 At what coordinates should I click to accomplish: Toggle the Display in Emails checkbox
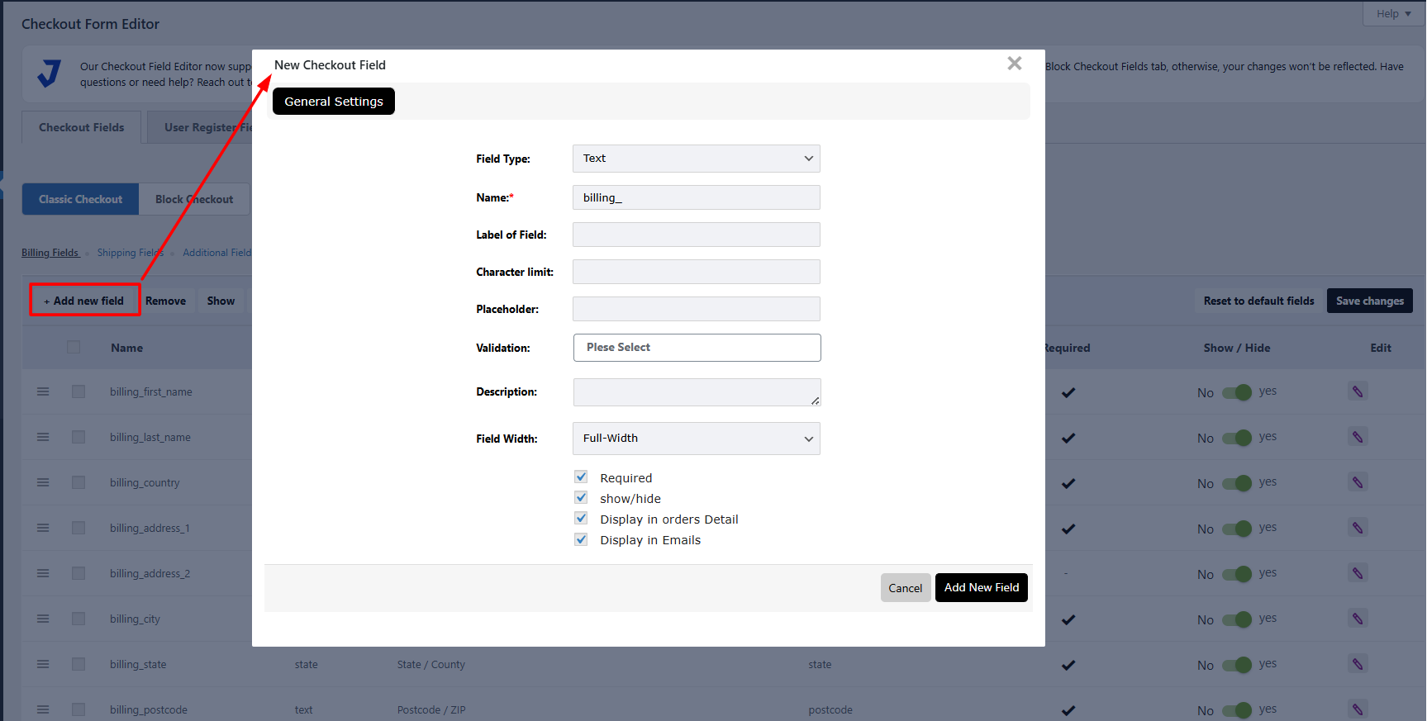[x=582, y=539]
